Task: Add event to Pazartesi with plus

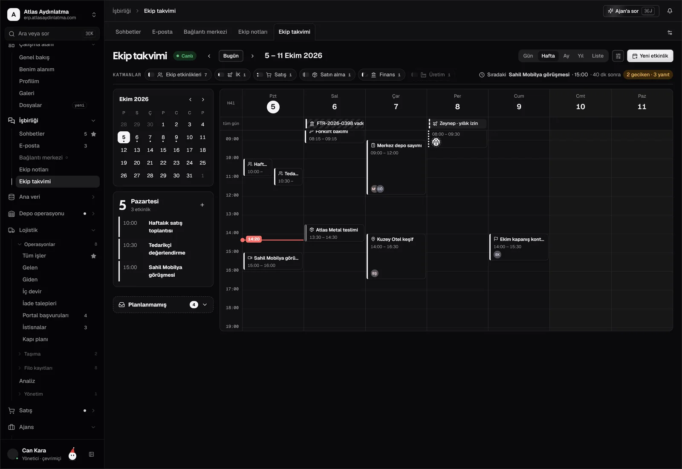Action: [x=202, y=205]
